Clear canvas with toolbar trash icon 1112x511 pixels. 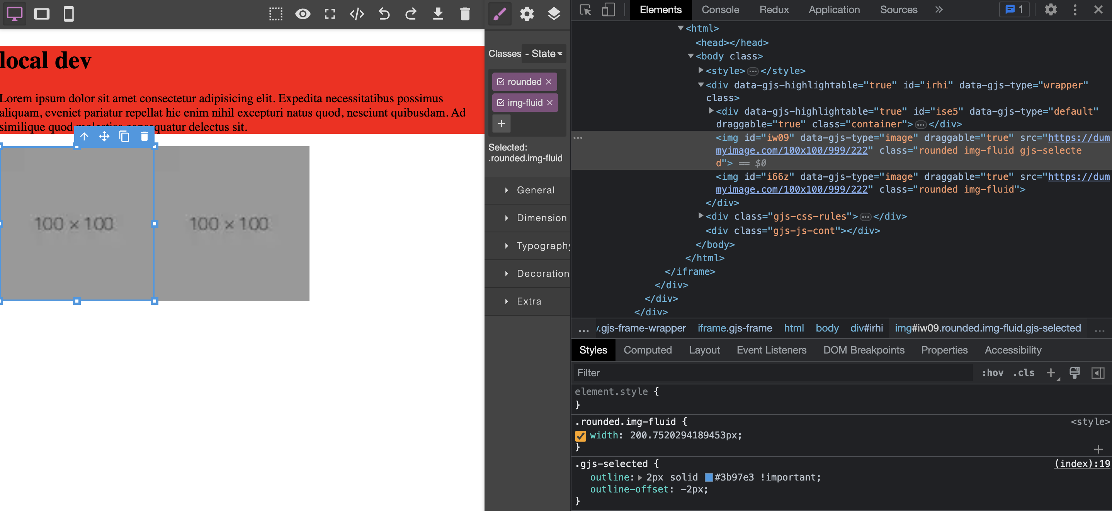click(465, 14)
